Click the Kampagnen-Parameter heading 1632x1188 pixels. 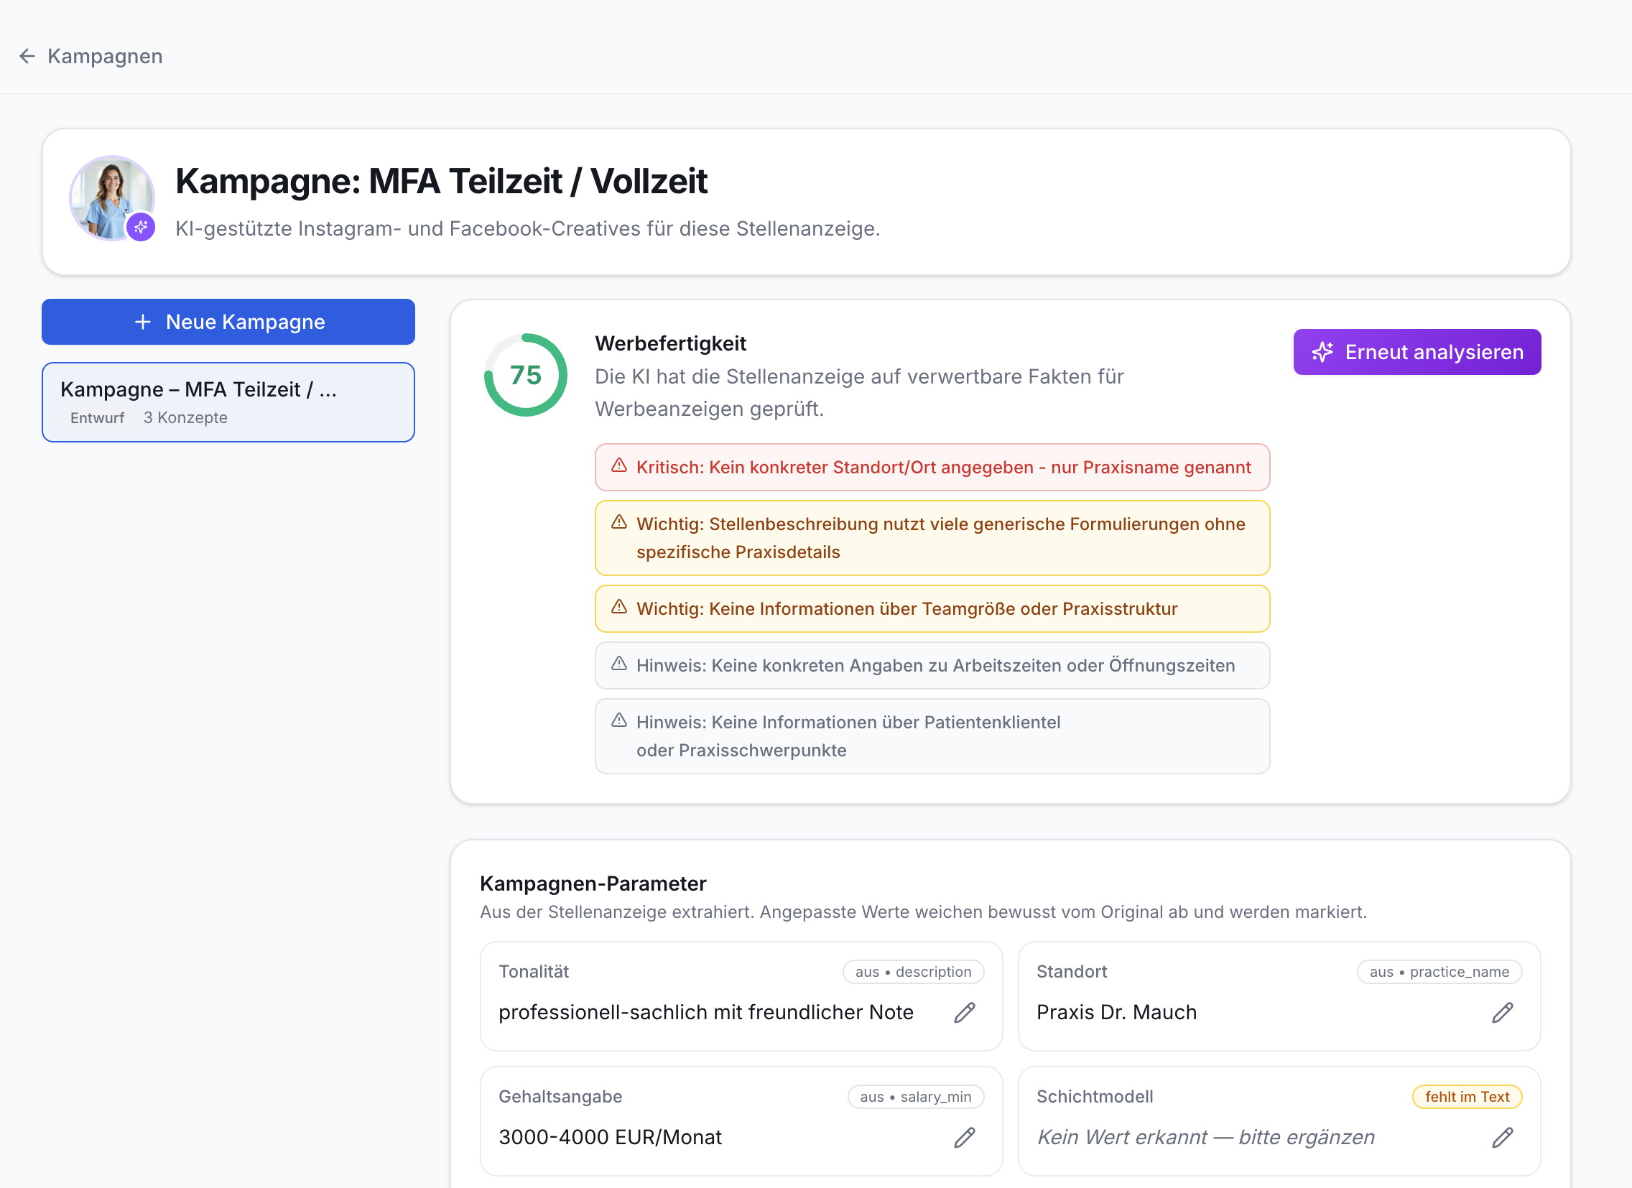pyautogui.click(x=593, y=883)
